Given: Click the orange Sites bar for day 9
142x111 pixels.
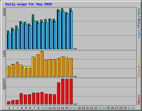Looking at the screenshot, I should (42, 64).
